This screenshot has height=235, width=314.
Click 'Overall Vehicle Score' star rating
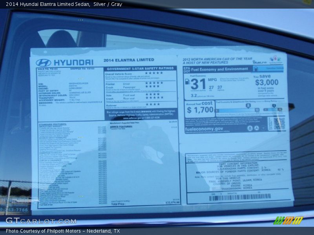point(154,73)
